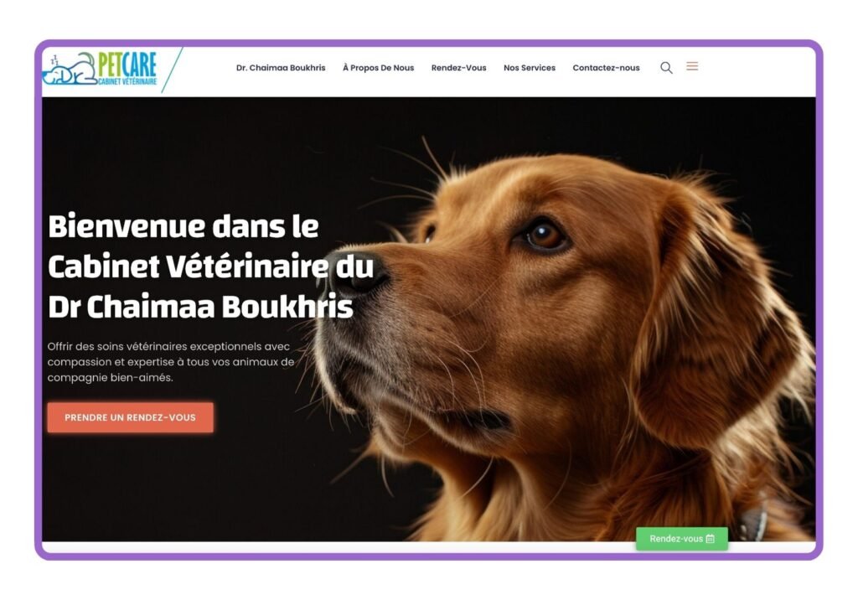Viewport: 858px width, 600px height.
Task: Navigate to Contactez-nous page
Action: (606, 68)
